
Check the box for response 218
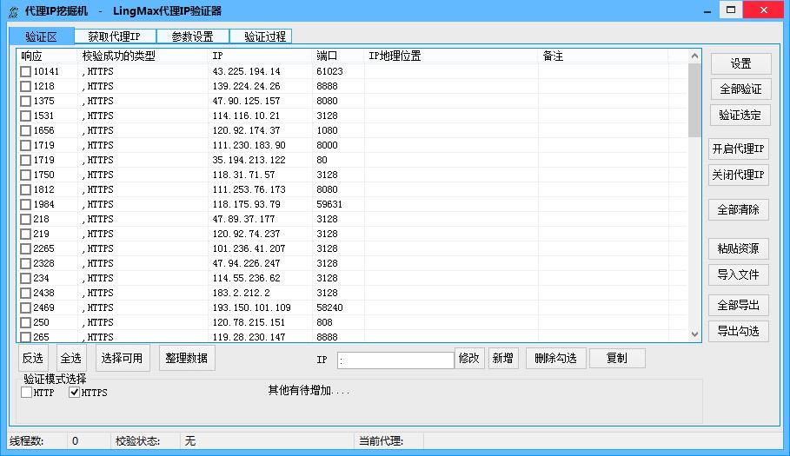coord(26,219)
